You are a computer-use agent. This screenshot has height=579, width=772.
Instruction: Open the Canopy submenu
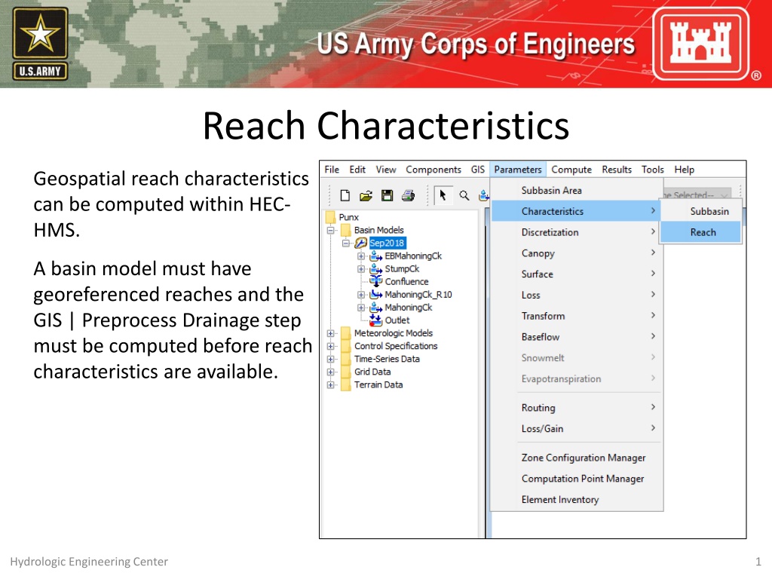tap(577, 253)
